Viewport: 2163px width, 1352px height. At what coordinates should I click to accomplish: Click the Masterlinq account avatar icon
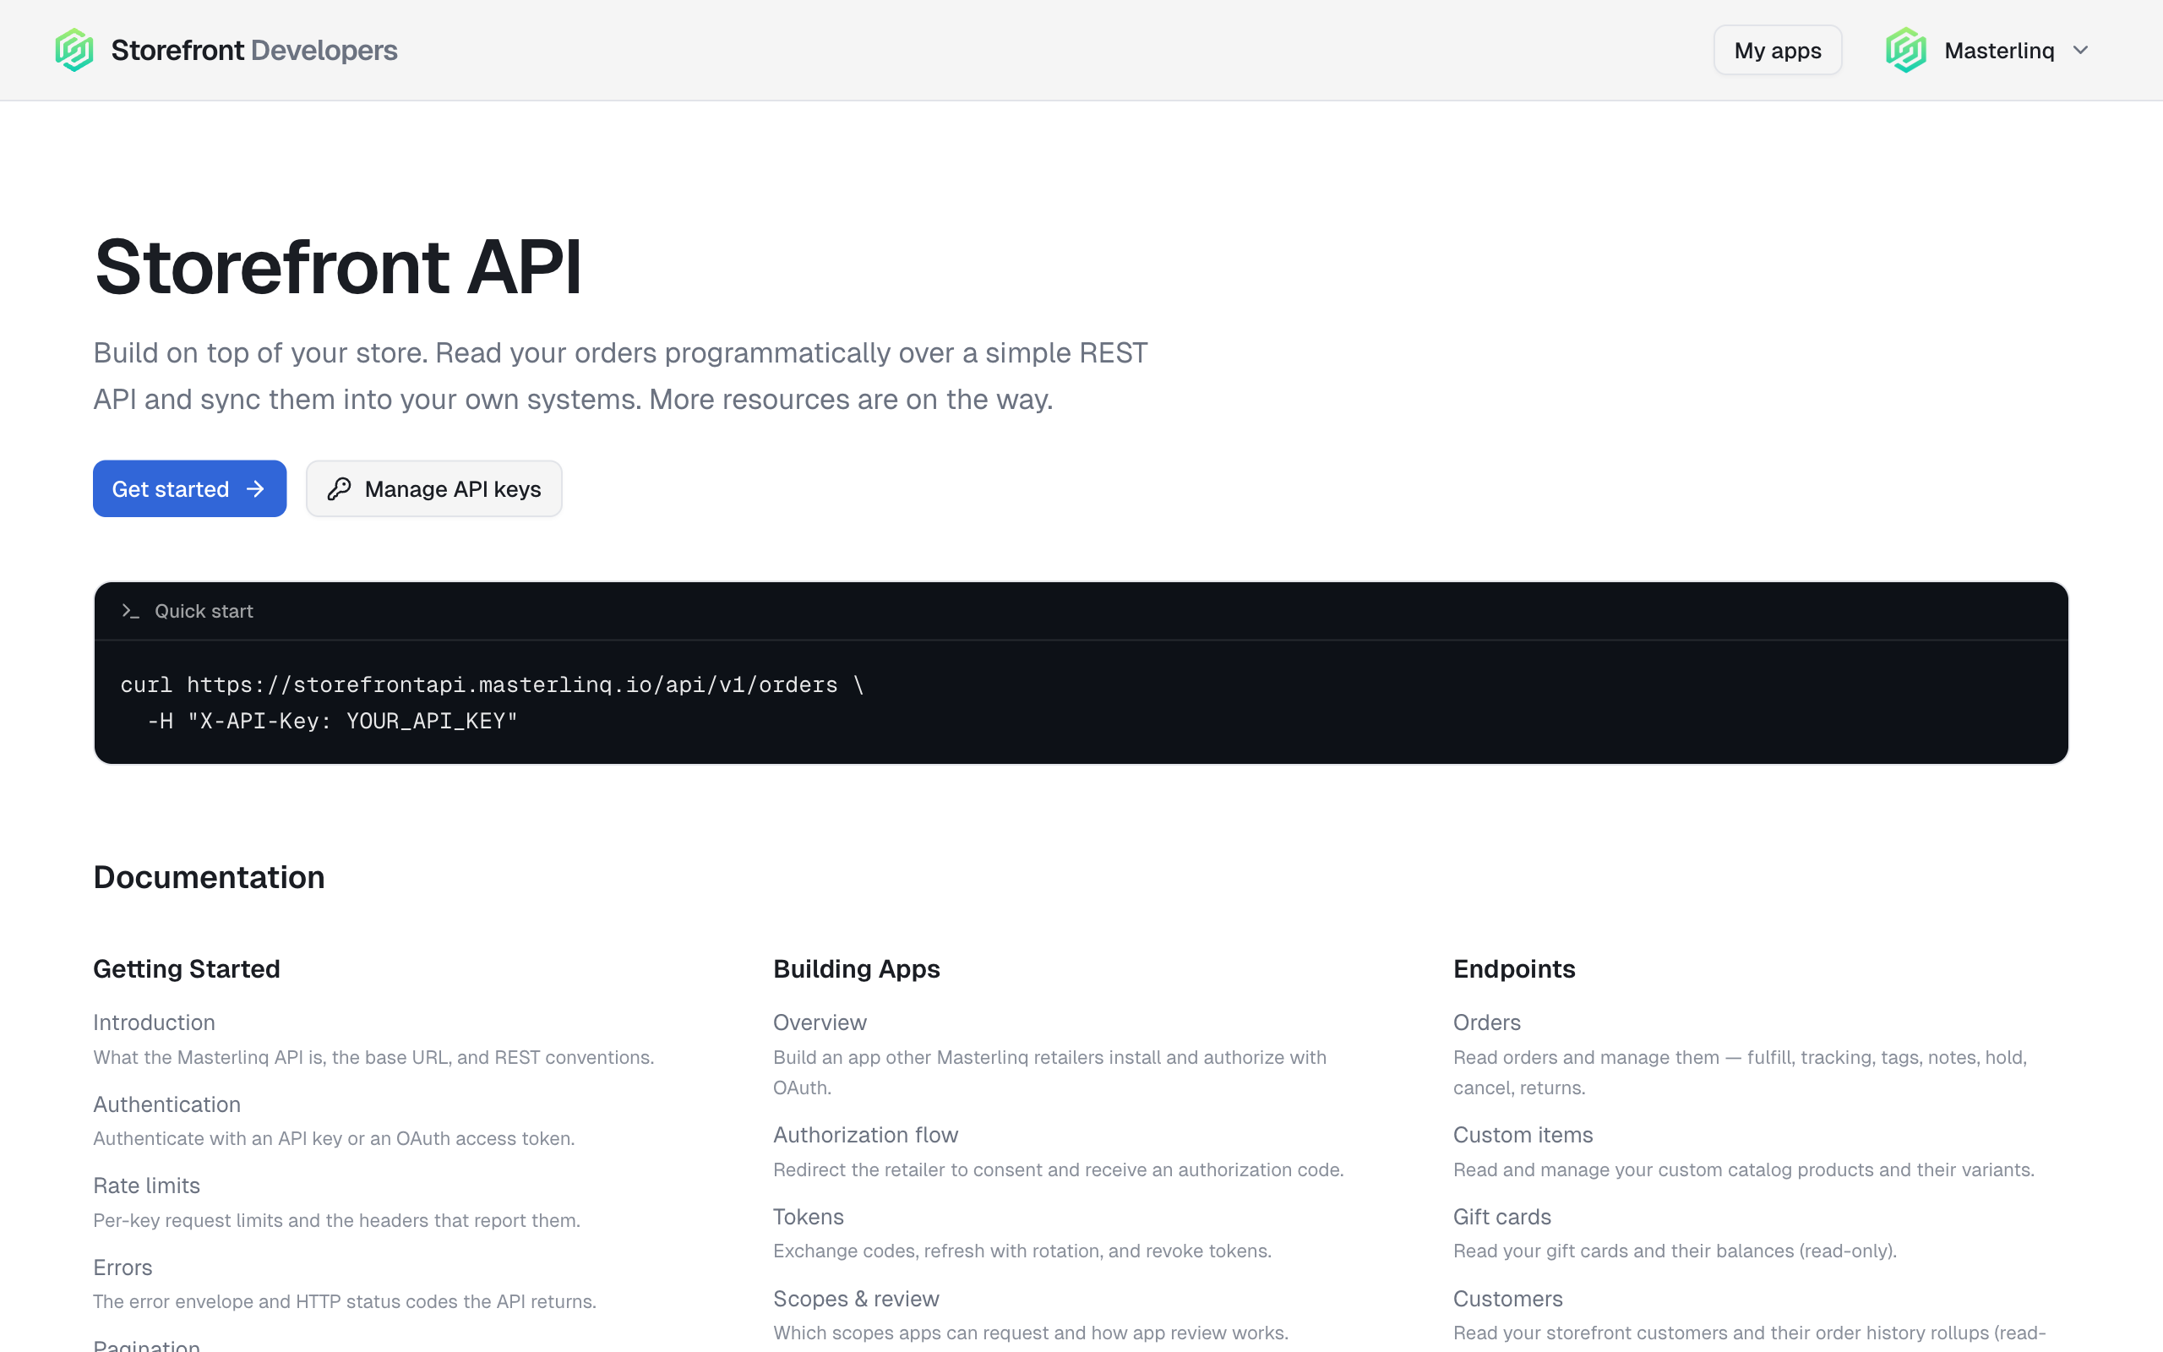(x=1905, y=50)
